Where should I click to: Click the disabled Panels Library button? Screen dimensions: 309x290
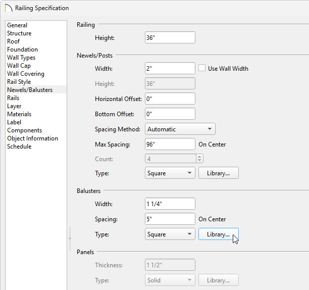(x=219, y=280)
